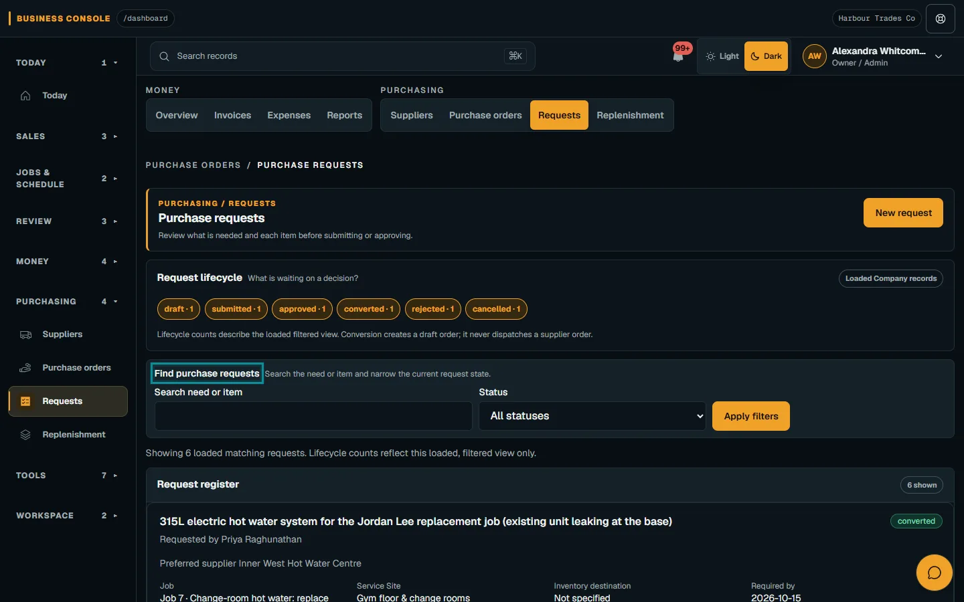This screenshot has width=964, height=602.
Task: Filter by rejected lifecycle chip
Action: point(433,309)
